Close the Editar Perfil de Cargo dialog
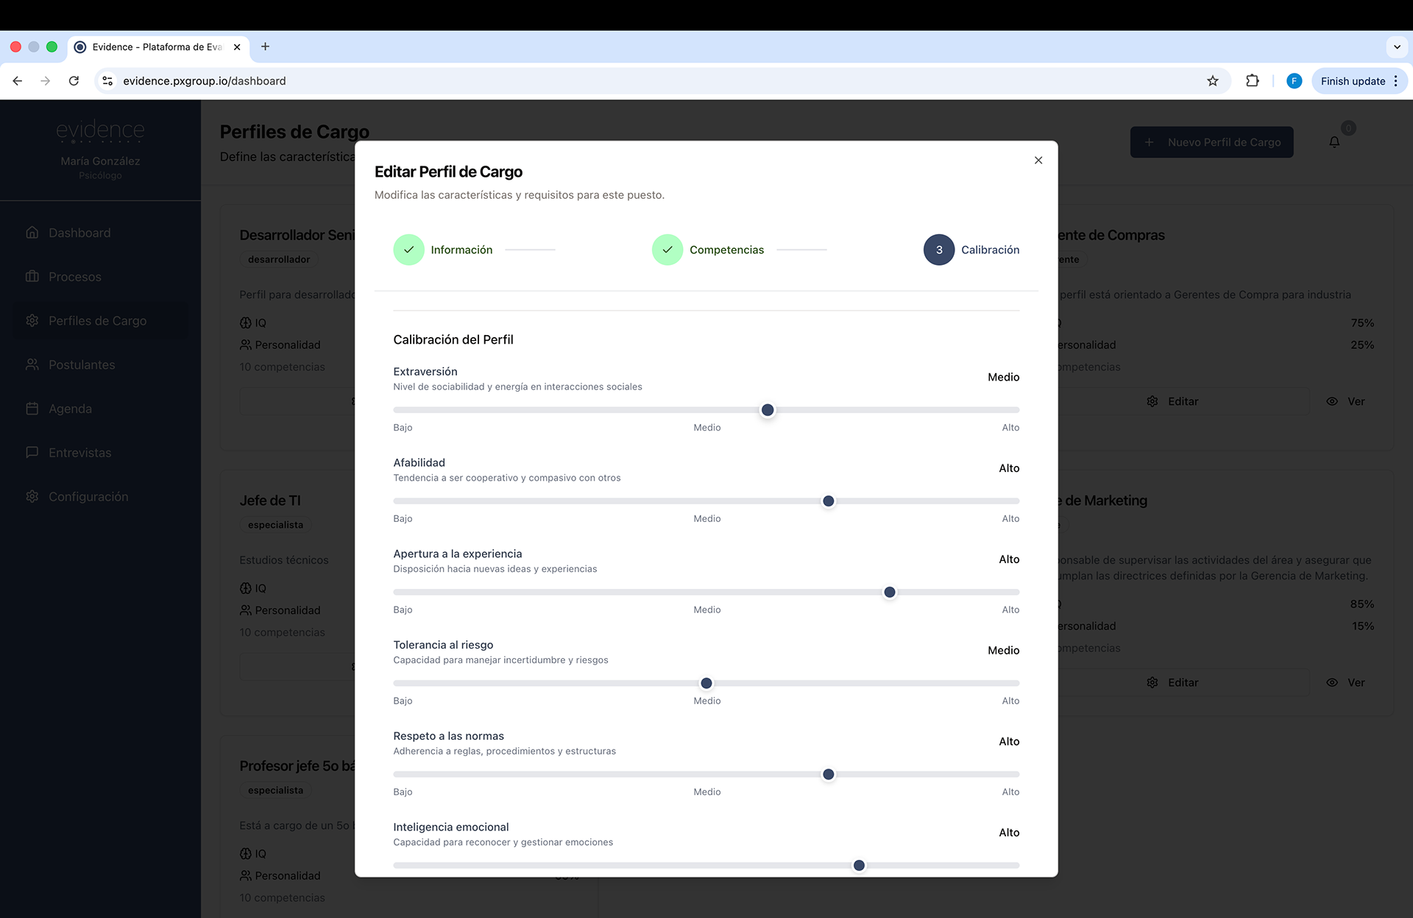Screen dimensions: 1413x918 (1038, 160)
